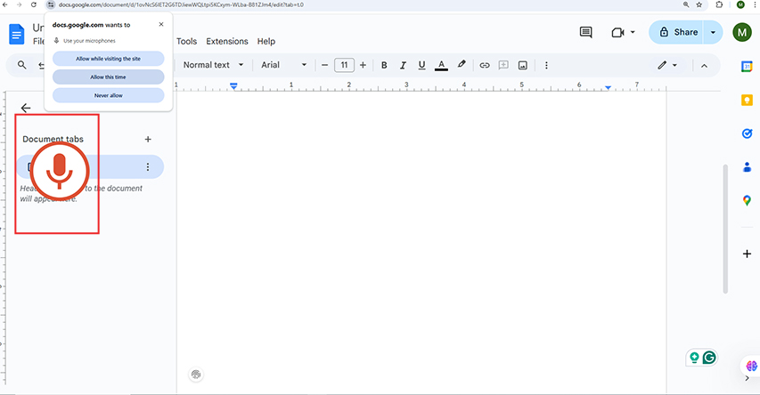Image resolution: width=760 pixels, height=395 pixels.
Task: Open the green M account avatar
Action: click(x=742, y=32)
